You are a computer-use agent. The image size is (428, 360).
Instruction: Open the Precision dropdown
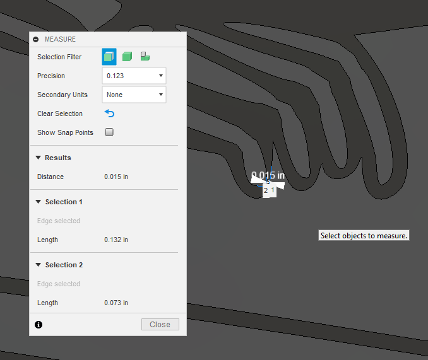pyautogui.click(x=134, y=76)
